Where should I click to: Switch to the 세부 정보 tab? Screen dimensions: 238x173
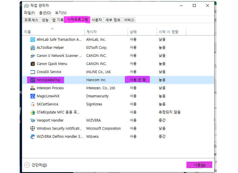(x=113, y=20)
